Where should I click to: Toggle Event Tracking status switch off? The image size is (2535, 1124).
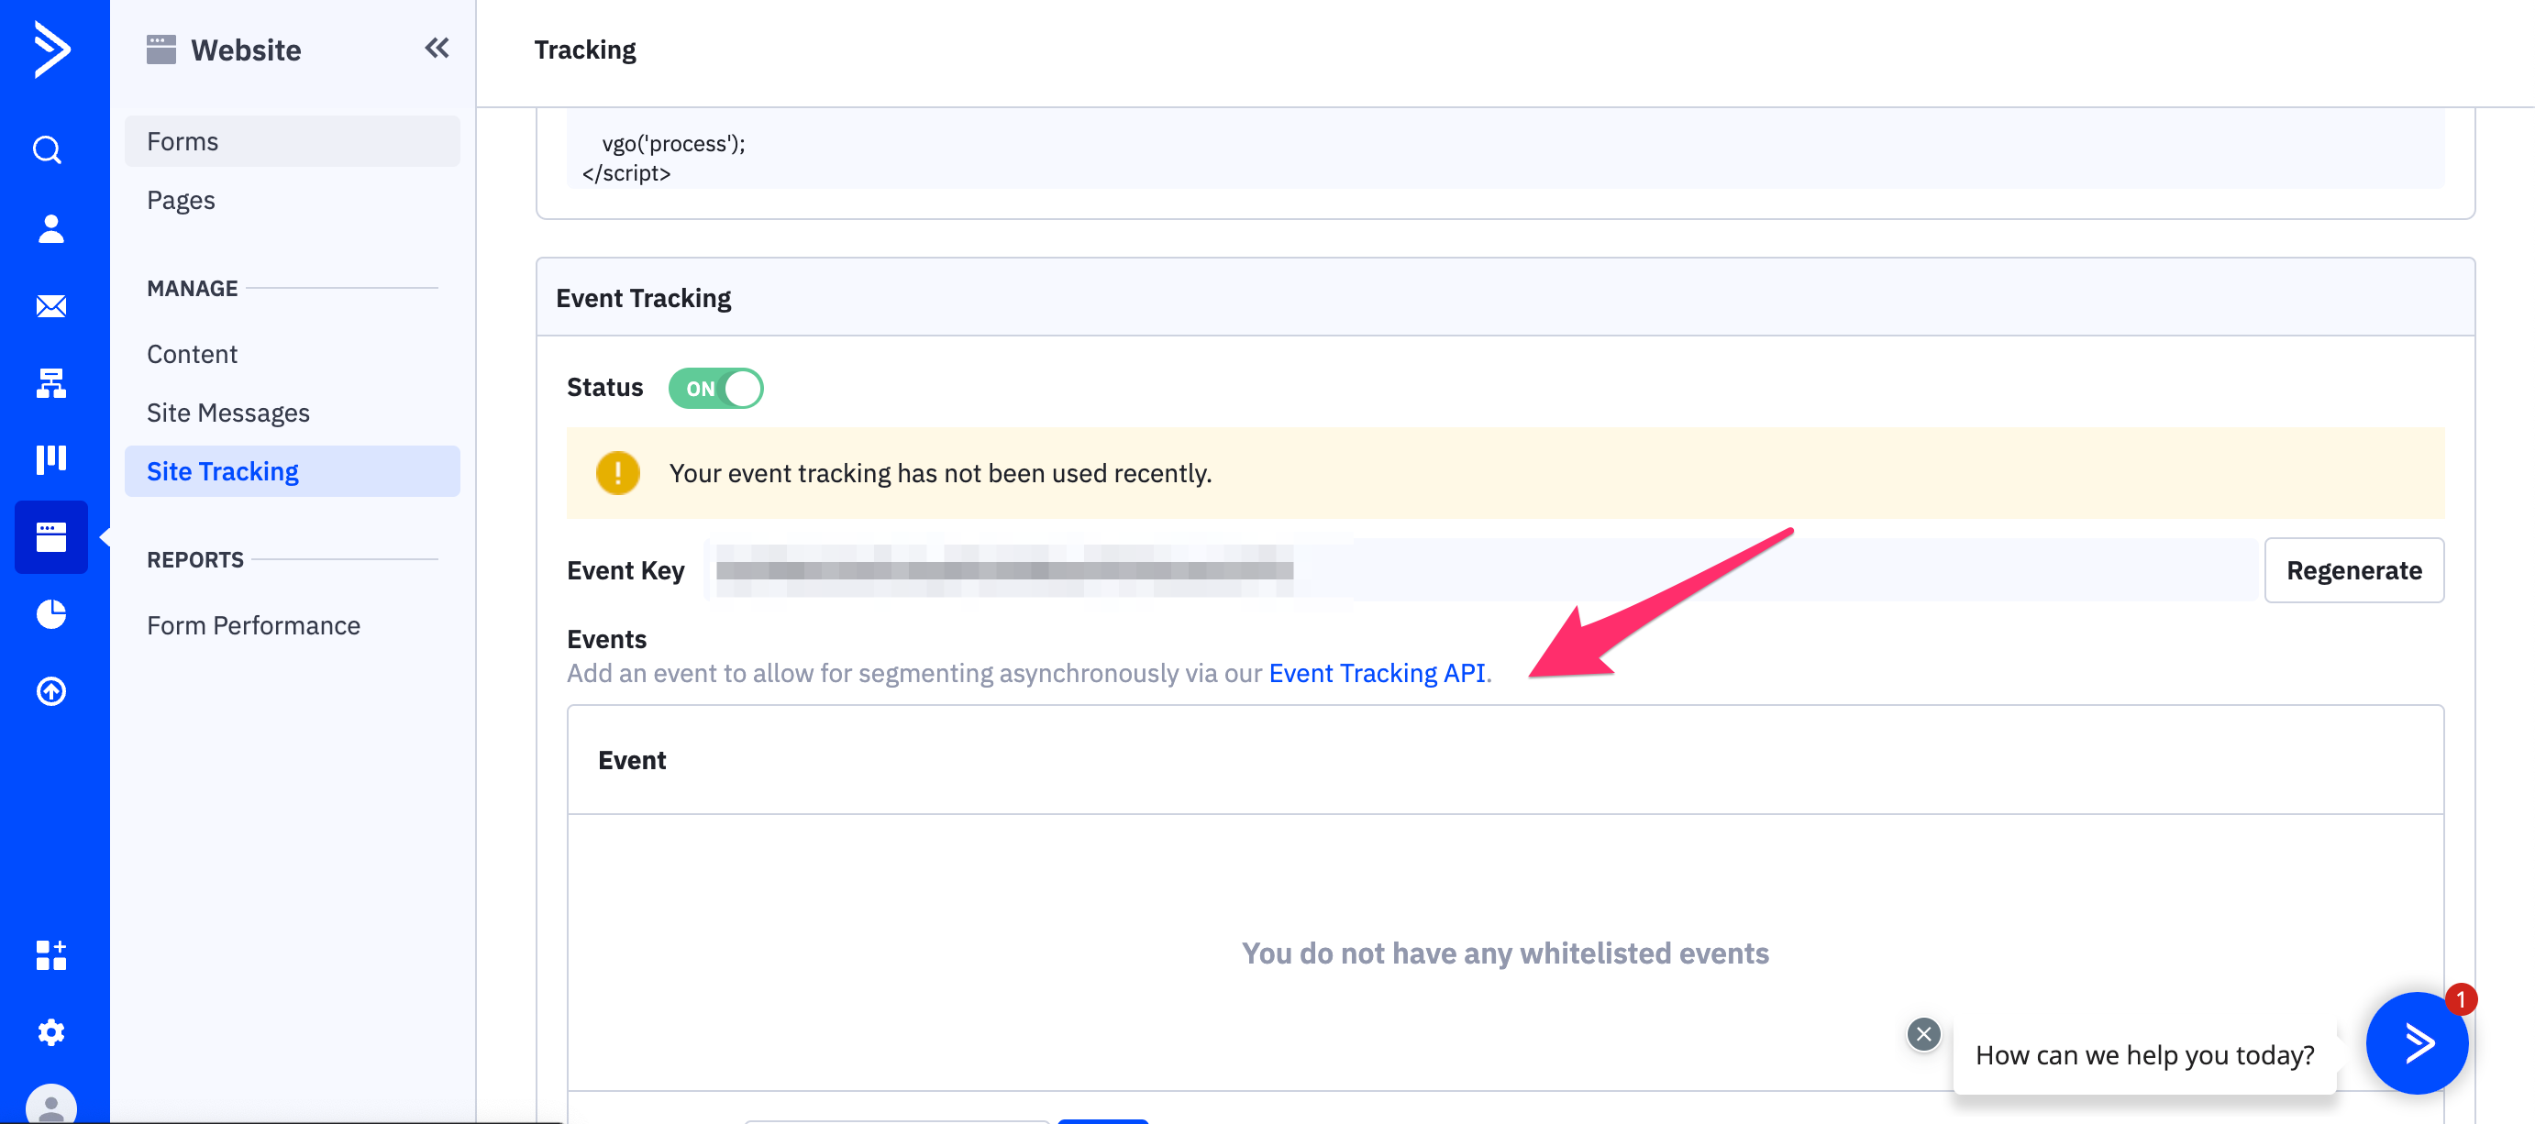715,389
